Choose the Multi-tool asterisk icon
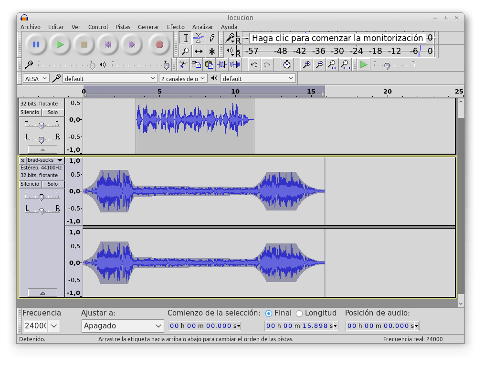 pos(211,51)
